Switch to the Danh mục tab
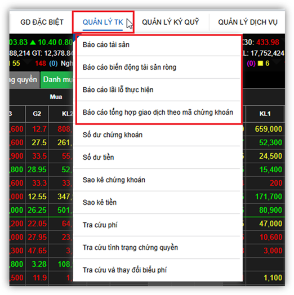Viewport: 294px width, 295px height. click(x=57, y=80)
